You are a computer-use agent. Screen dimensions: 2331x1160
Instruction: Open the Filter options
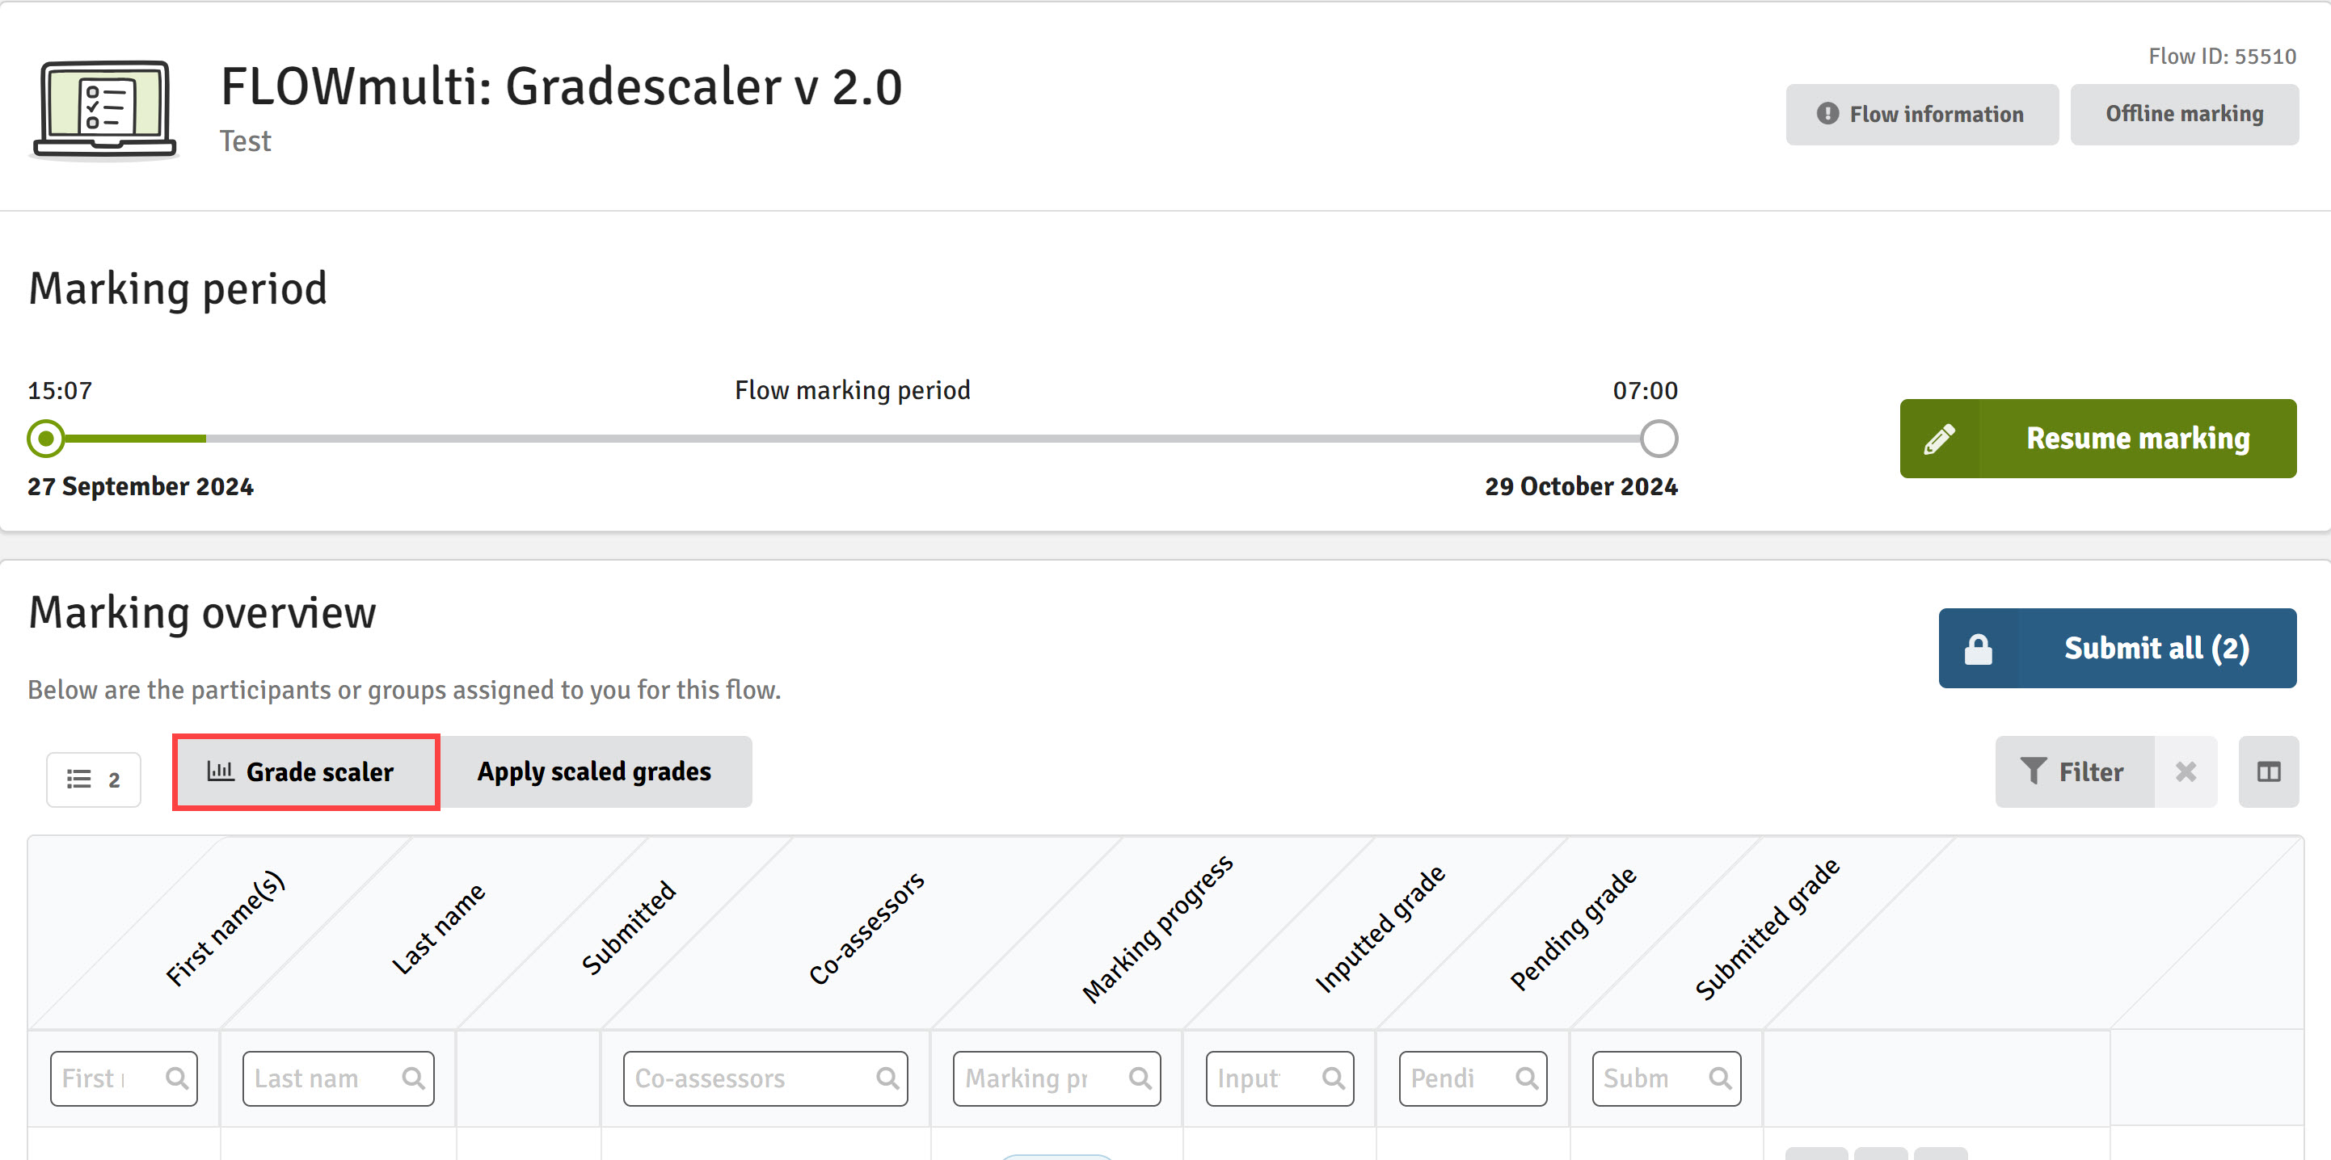point(2074,772)
